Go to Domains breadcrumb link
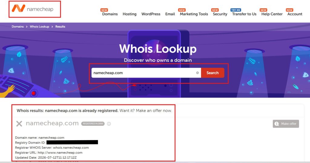310x163 pixels. click(18, 26)
